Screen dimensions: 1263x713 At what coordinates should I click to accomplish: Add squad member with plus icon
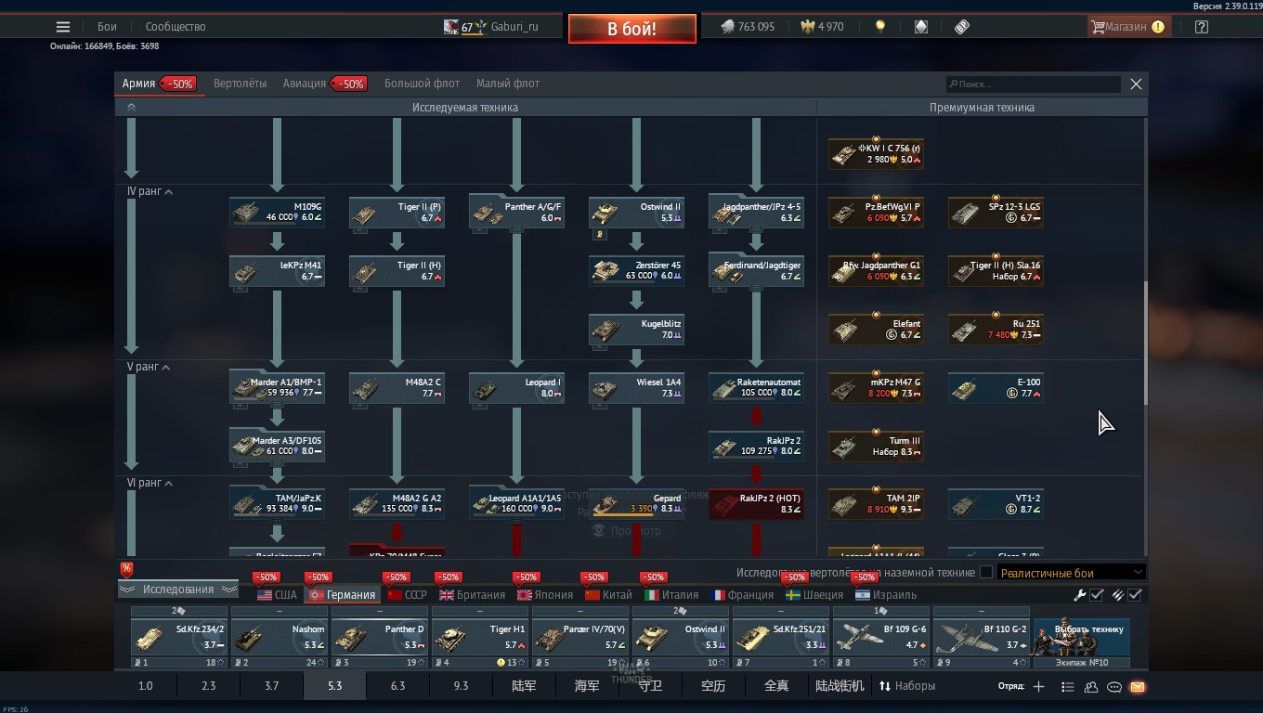pos(1038,687)
